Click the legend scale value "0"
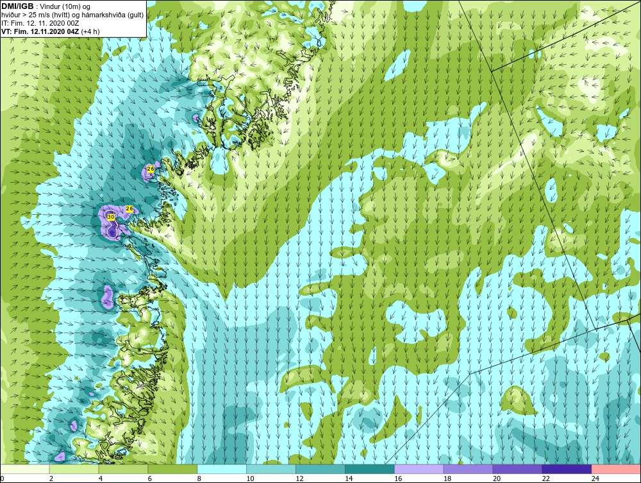 [x=2, y=479]
